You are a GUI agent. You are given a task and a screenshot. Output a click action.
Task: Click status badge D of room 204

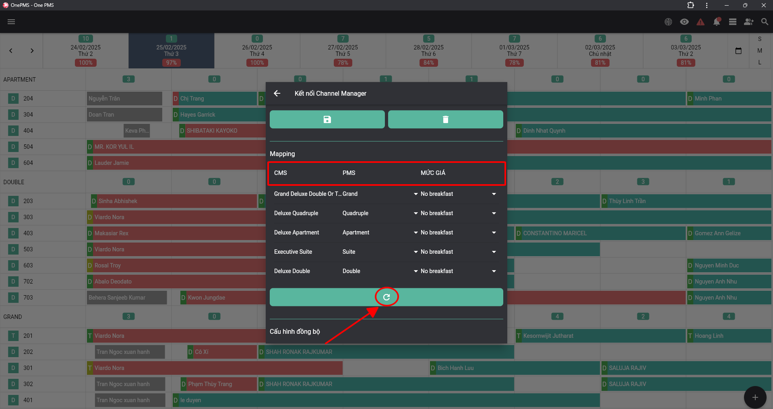pyautogui.click(x=13, y=99)
